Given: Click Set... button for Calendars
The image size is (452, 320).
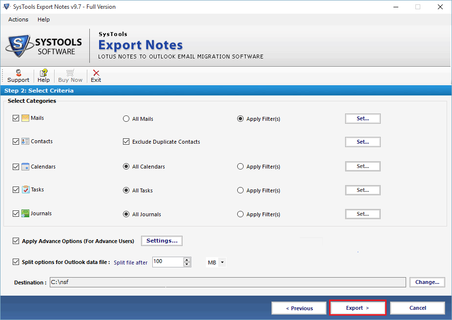Looking at the screenshot, I should pyautogui.click(x=363, y=166).
